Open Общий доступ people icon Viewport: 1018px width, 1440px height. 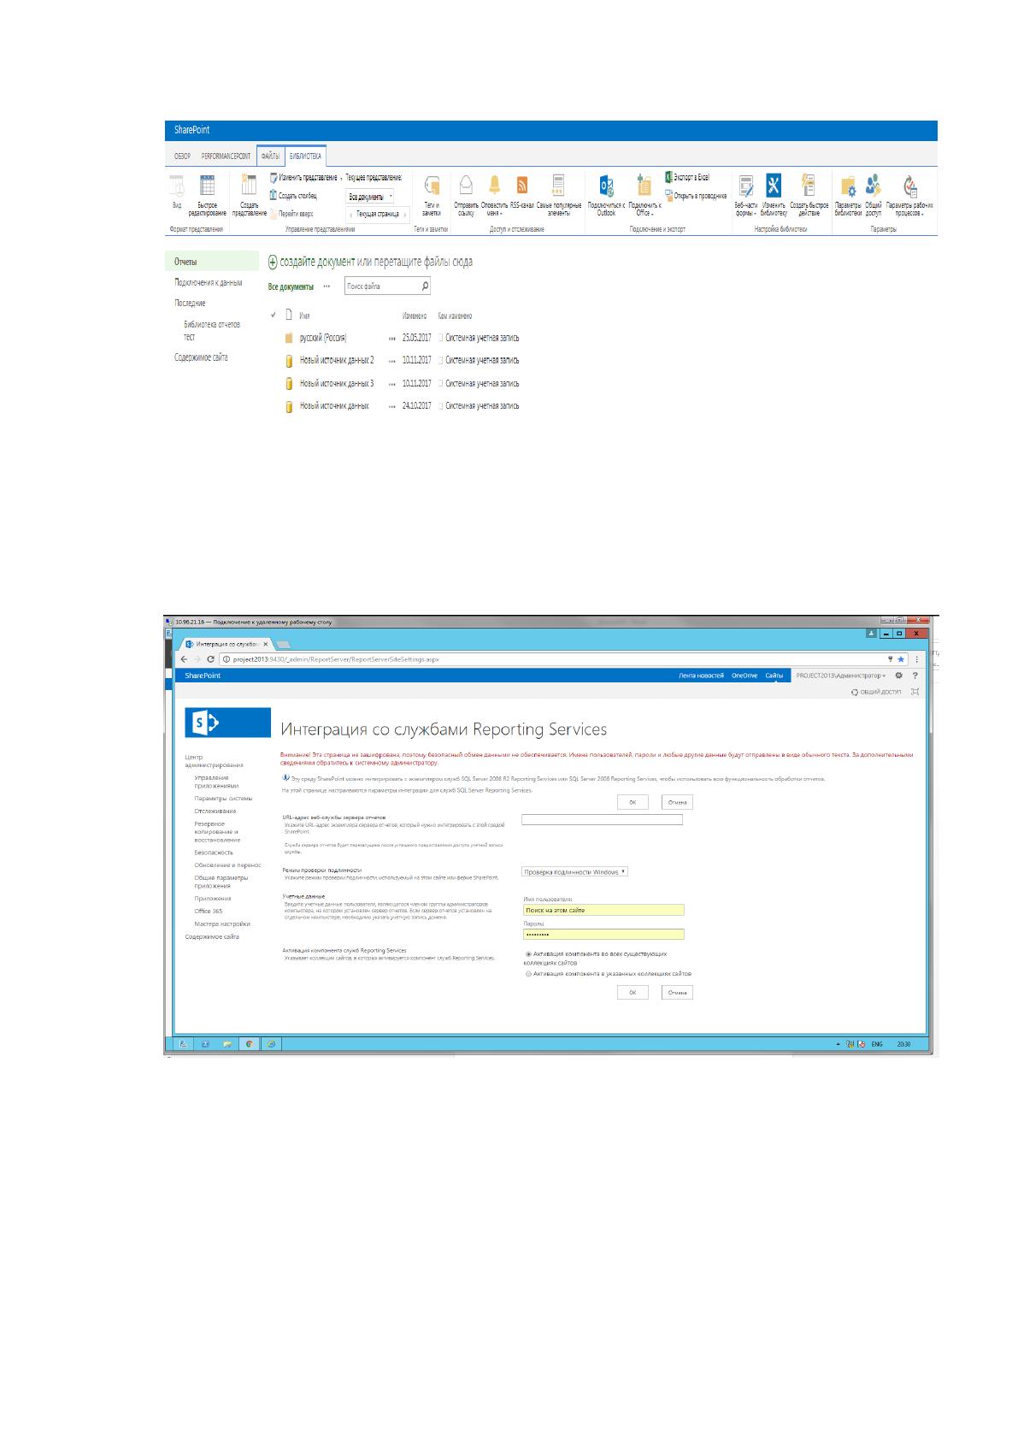873,186
